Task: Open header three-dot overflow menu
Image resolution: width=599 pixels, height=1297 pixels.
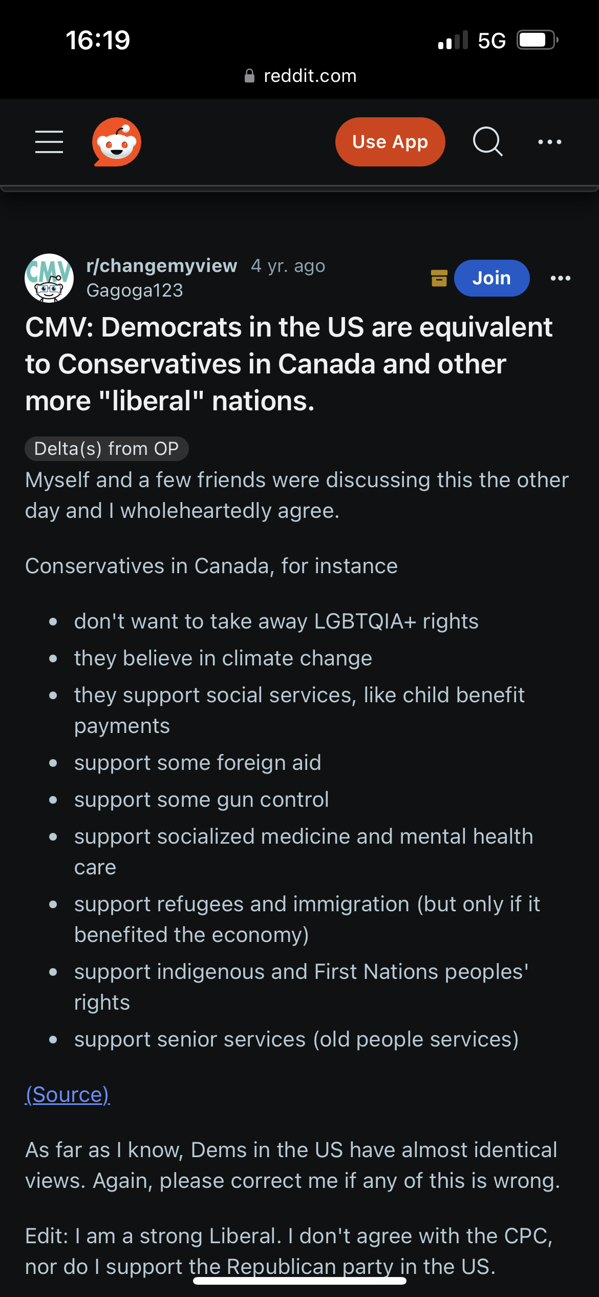Action: [x=550, y=142]
